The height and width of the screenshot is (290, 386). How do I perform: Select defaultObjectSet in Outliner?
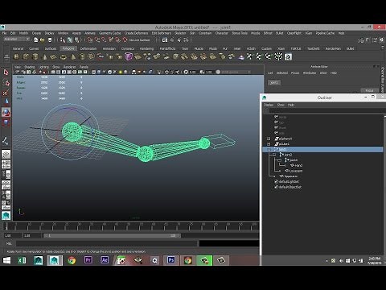pyautogui.click(x=289, y=187)
